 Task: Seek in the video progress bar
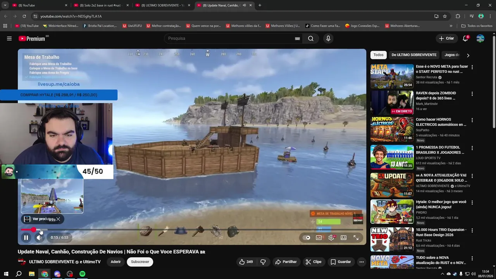(192, 230)
